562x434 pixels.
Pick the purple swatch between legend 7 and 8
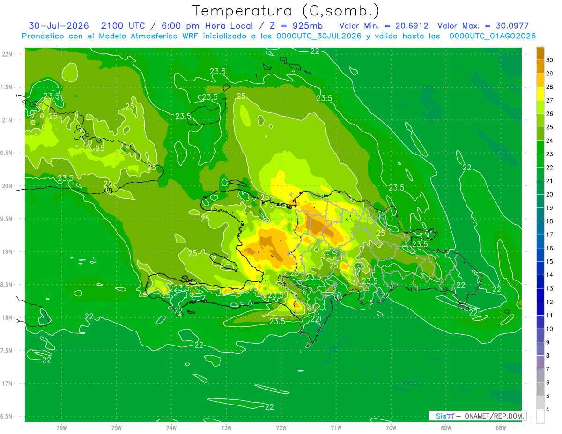[x=540, y=362]
